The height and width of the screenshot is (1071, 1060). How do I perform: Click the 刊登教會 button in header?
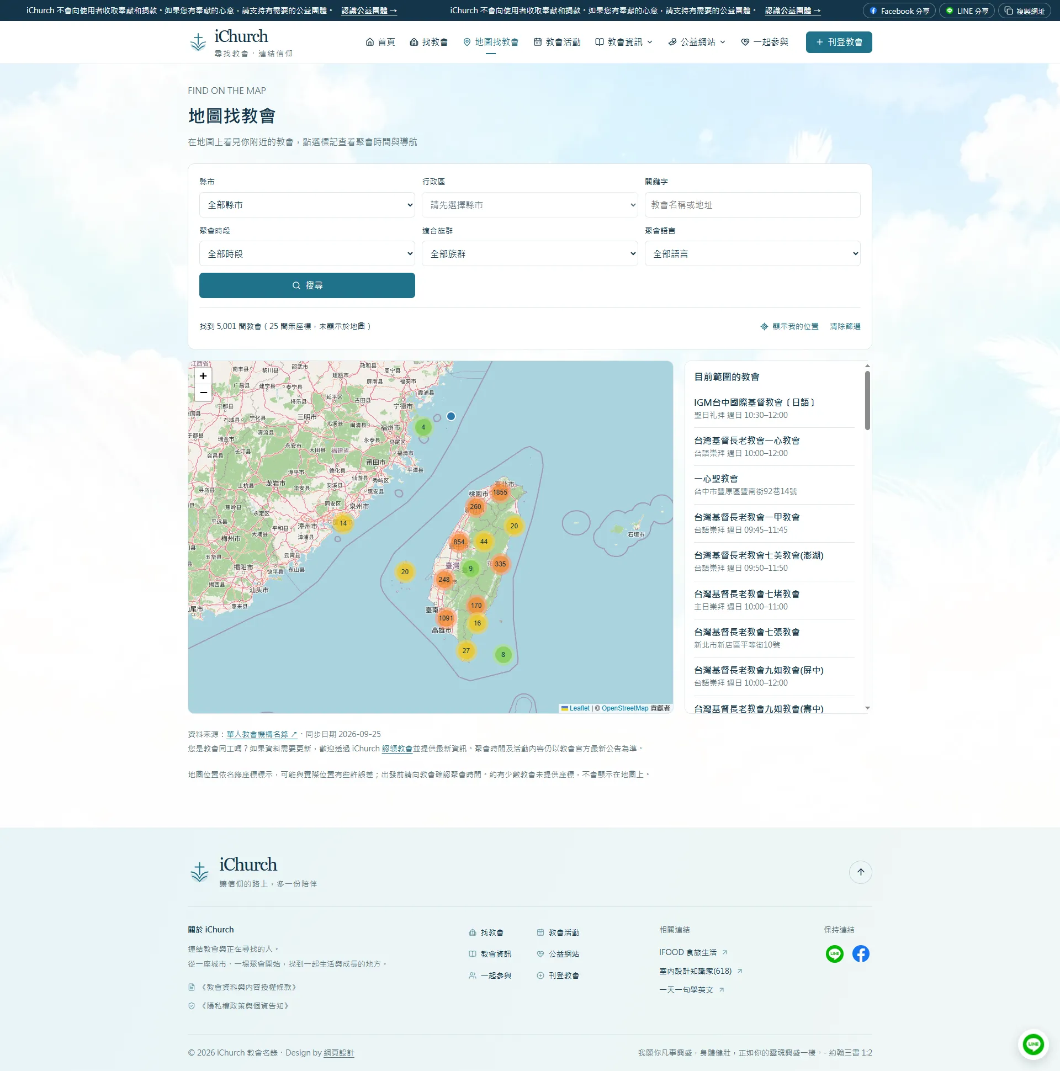[839, 42]
